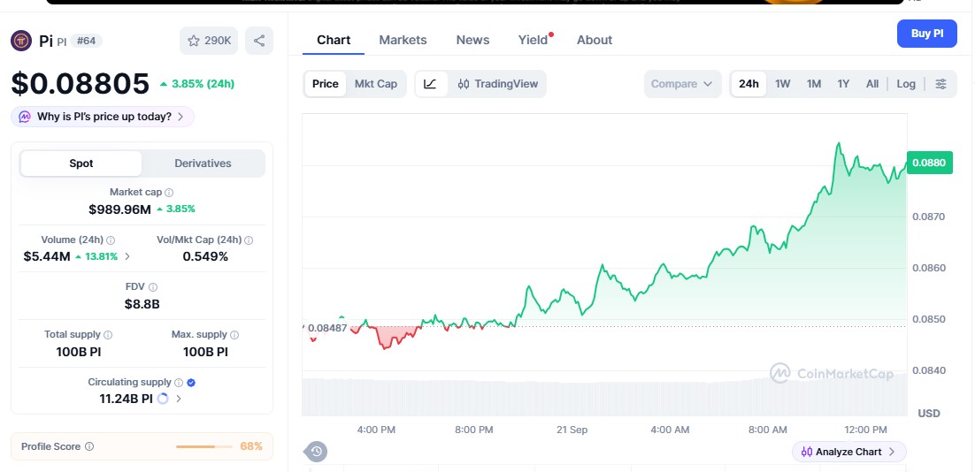Click the Pi coin logo icon
The height and width of the screenshot is (472, 975).
point(21,41)
